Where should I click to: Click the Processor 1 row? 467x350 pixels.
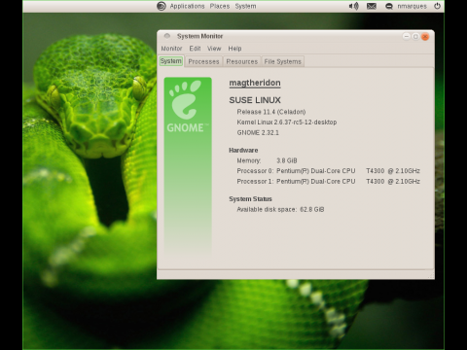[x=328, y=181]
